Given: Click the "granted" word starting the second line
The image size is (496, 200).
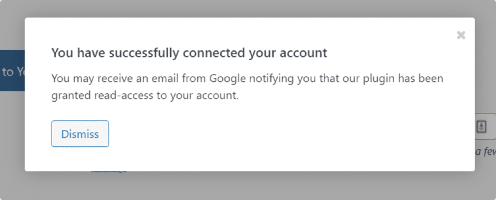Looking at the screenshot, I should (x=72, y=96).
